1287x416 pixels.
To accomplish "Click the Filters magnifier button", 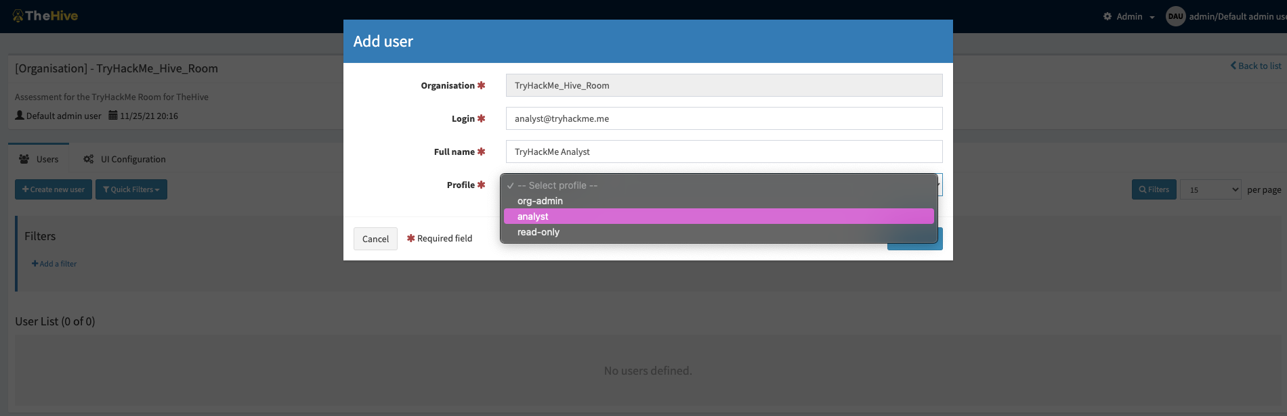I will 1154,189.
